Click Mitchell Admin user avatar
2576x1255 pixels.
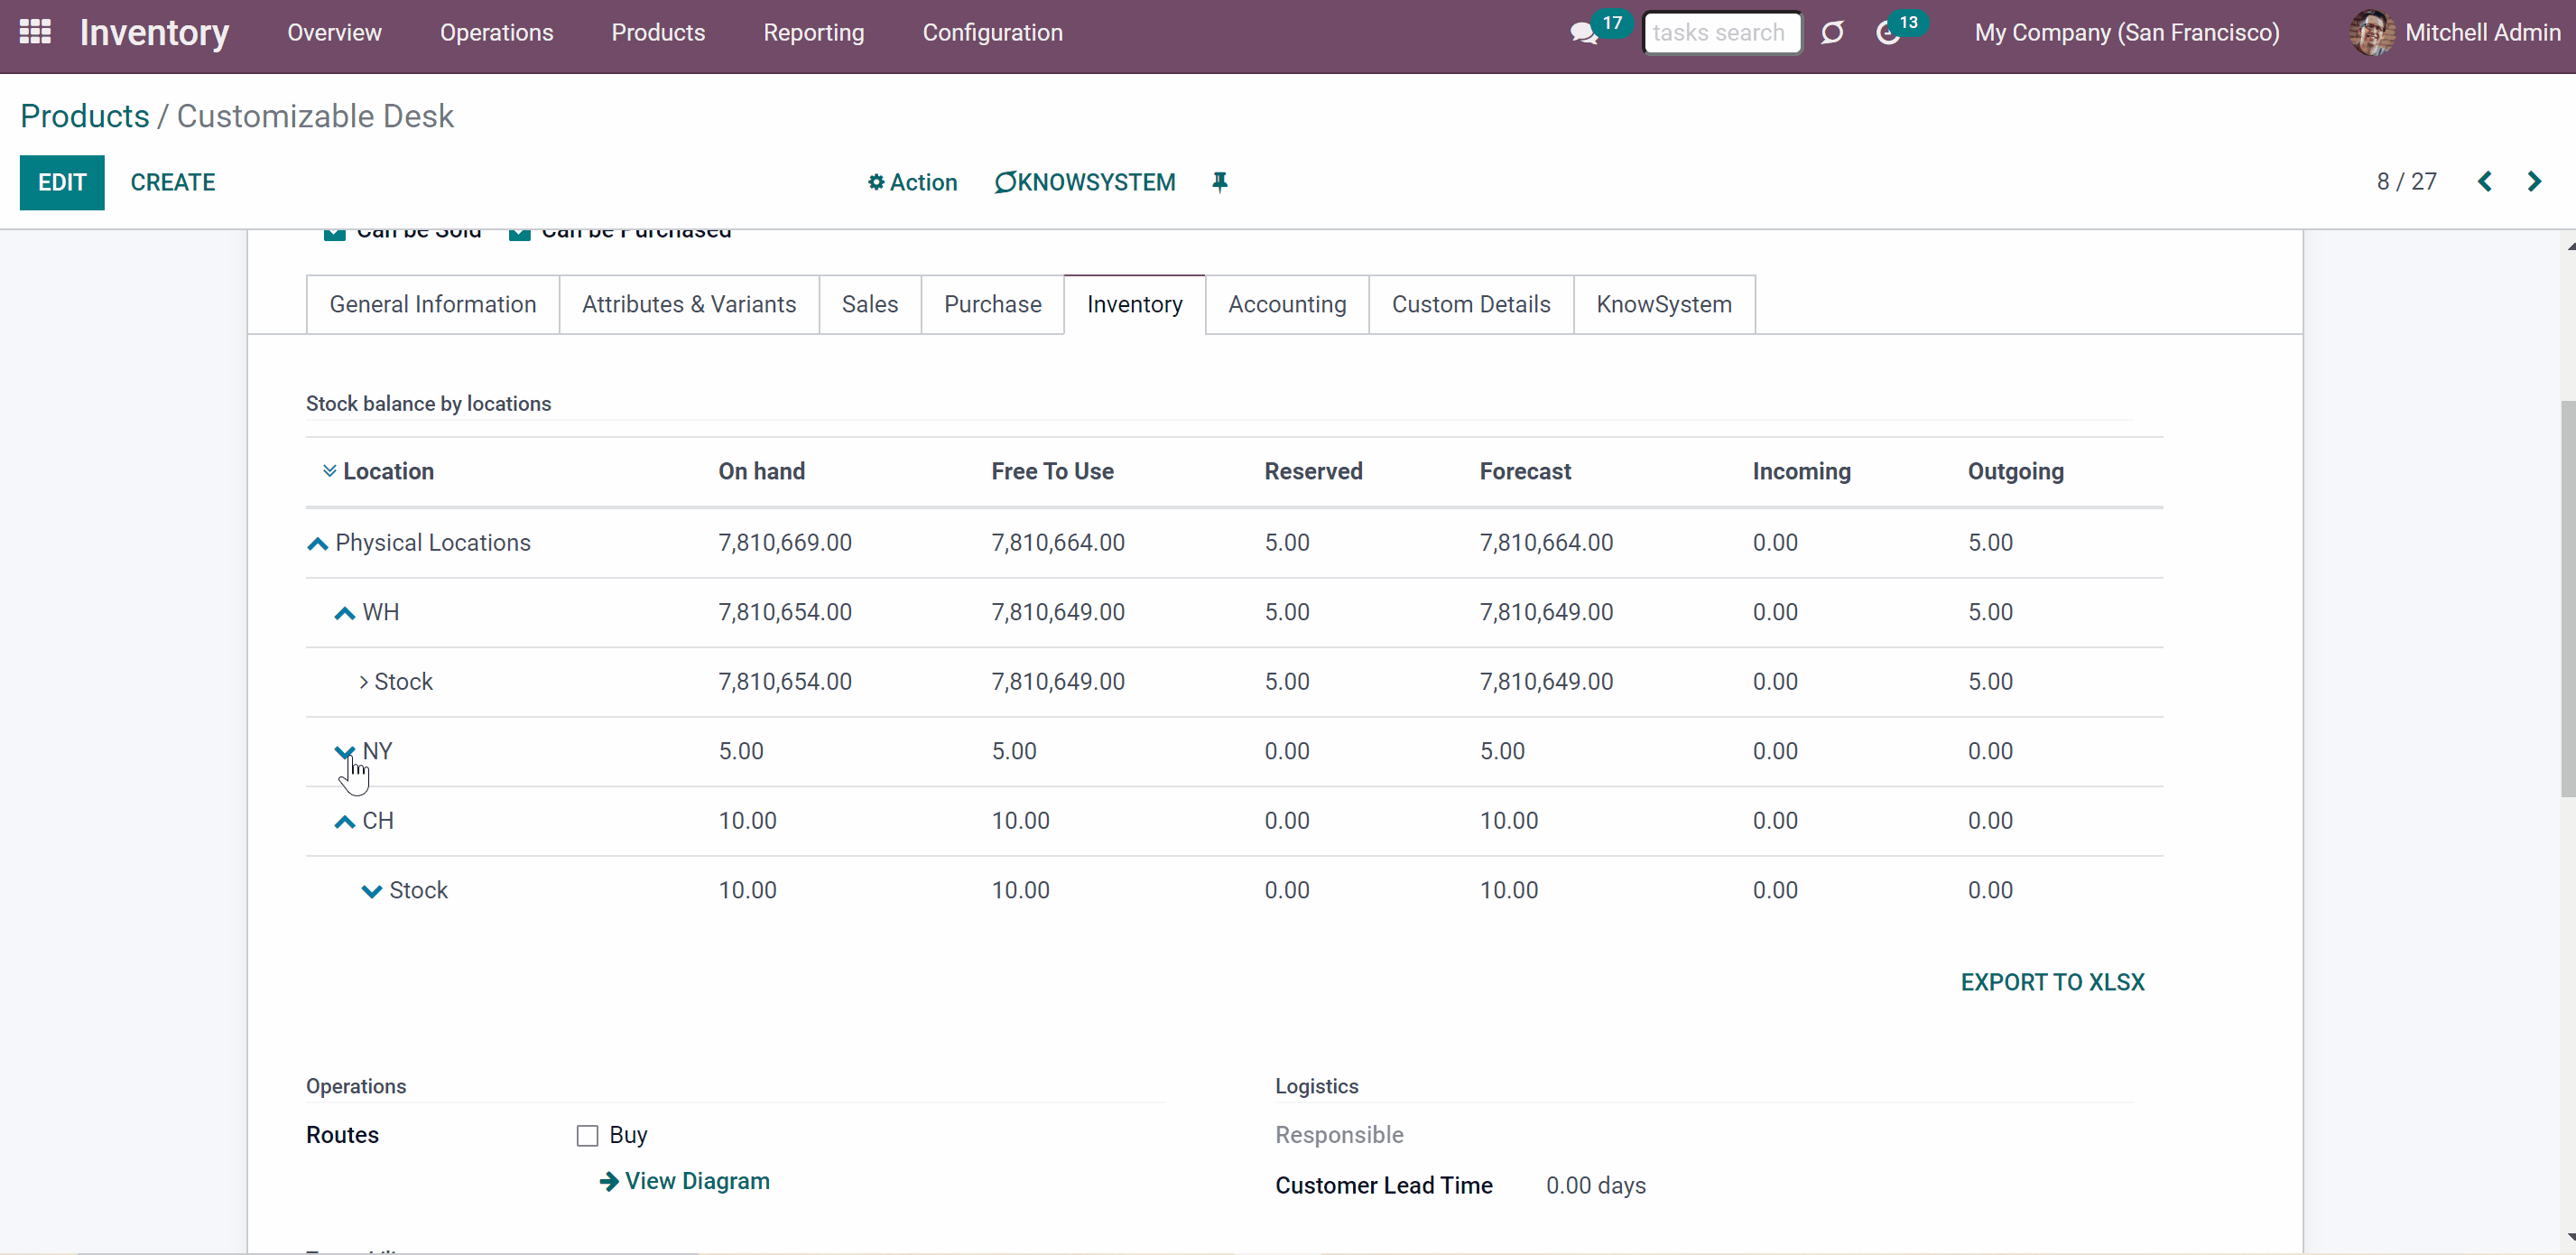pos(2371,33)
